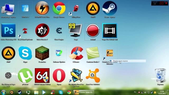
Task: Open Camtasia Studio 7 desktop icon
Action: (x=93, y=55)
